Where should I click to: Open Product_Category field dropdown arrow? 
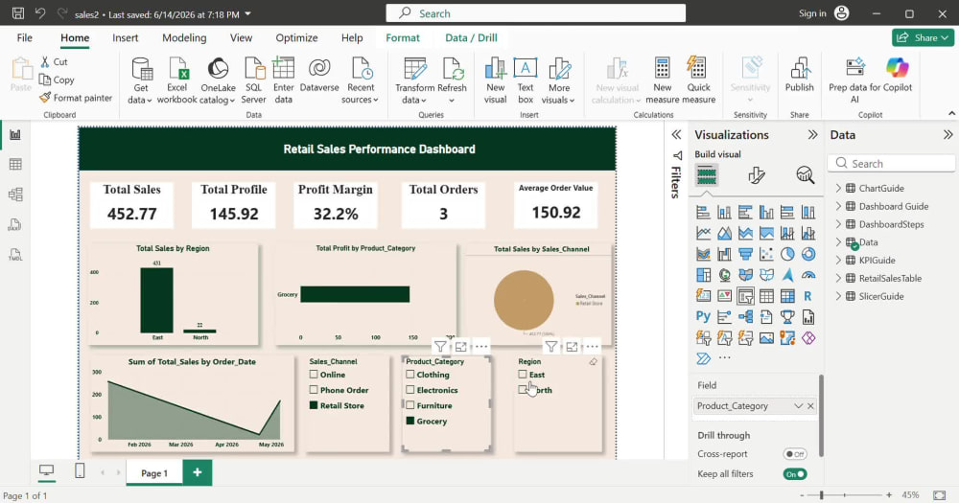(798, 406)
